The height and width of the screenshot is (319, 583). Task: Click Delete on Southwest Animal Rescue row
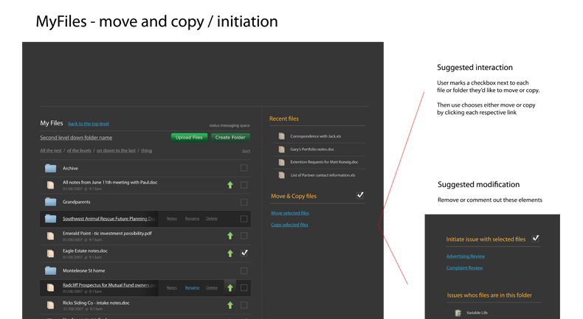212,219
